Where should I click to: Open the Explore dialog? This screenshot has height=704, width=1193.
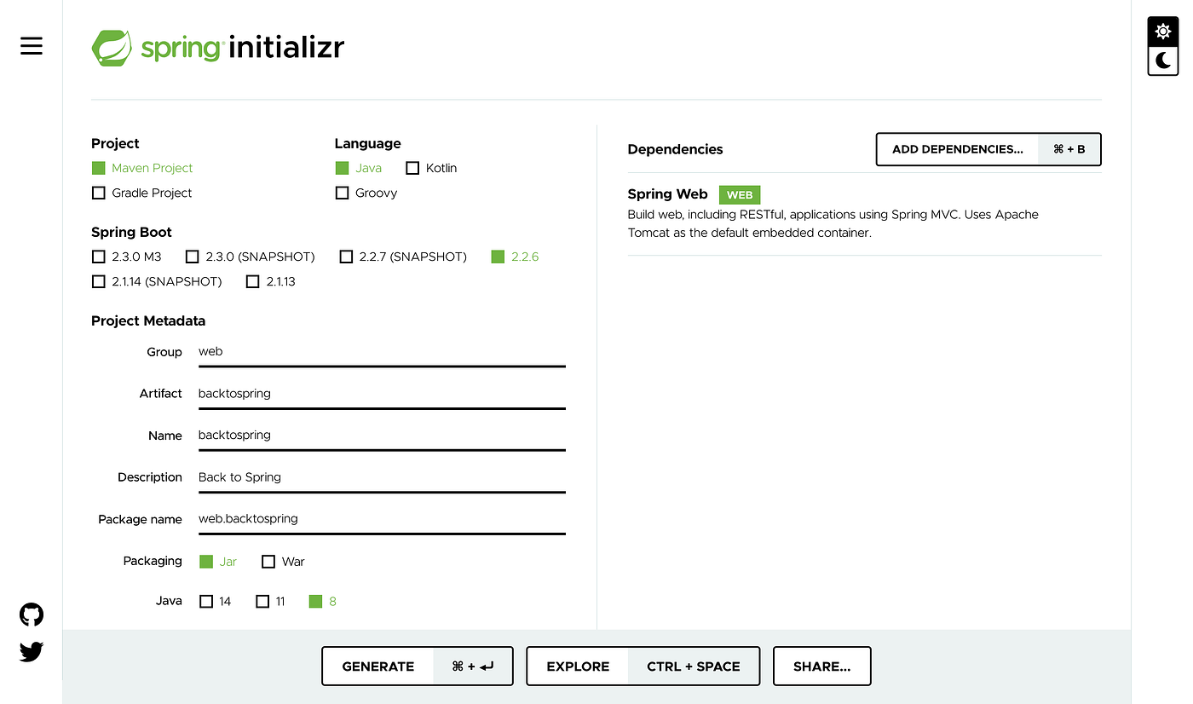[x=577, y=666]
